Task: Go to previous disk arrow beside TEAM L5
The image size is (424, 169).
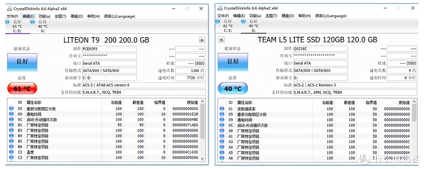Action: pos(221,40)
